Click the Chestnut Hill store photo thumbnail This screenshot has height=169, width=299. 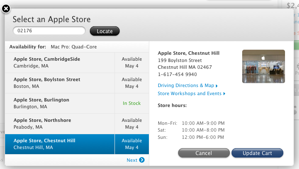pyautogui.click(x=263, y=67)
